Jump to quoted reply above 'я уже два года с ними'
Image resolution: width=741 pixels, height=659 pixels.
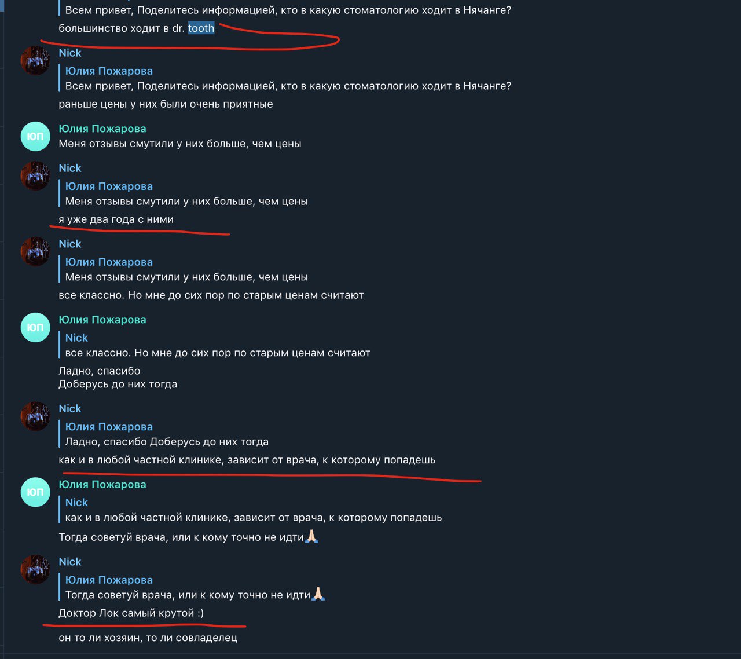coord(184,193)
